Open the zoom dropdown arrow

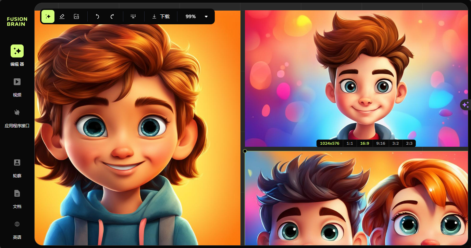pos(206,16)
